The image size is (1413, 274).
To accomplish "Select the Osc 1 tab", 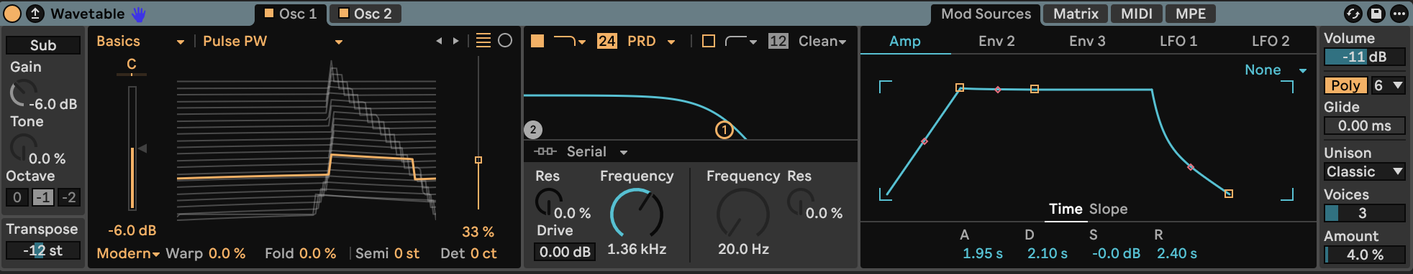I will click(x=291, y=14).
